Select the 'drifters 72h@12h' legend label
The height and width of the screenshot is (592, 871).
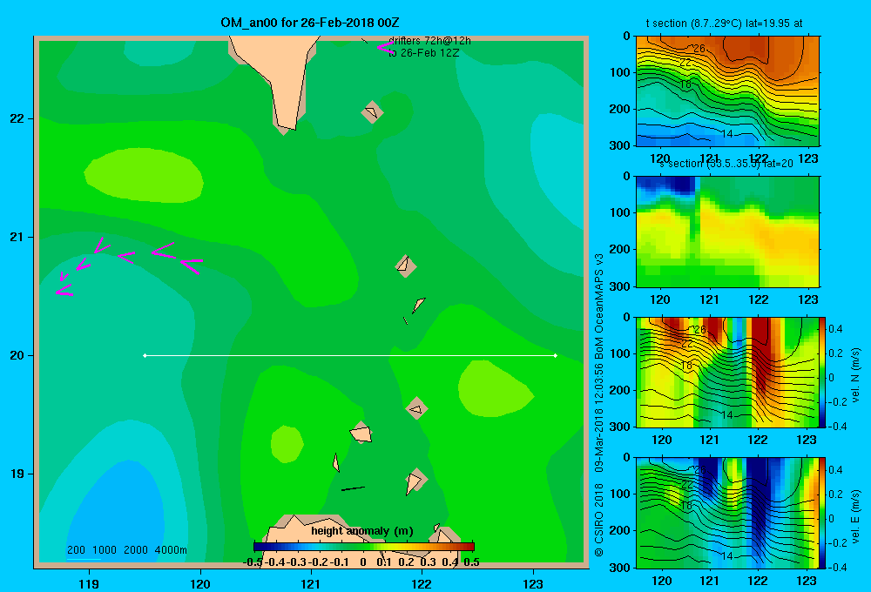coord(429,41)
